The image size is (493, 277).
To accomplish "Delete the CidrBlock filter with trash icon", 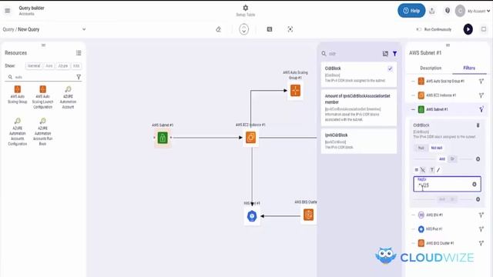I will pos(478,125).
